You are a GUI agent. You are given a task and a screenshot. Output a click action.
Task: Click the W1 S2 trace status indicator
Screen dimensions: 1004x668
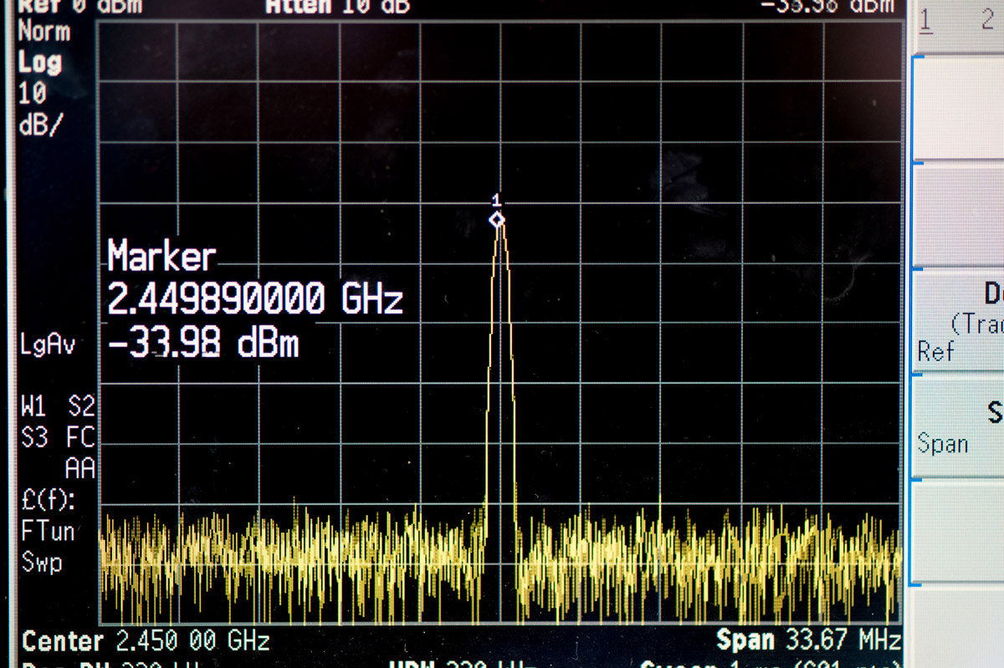tap(58, 407)
